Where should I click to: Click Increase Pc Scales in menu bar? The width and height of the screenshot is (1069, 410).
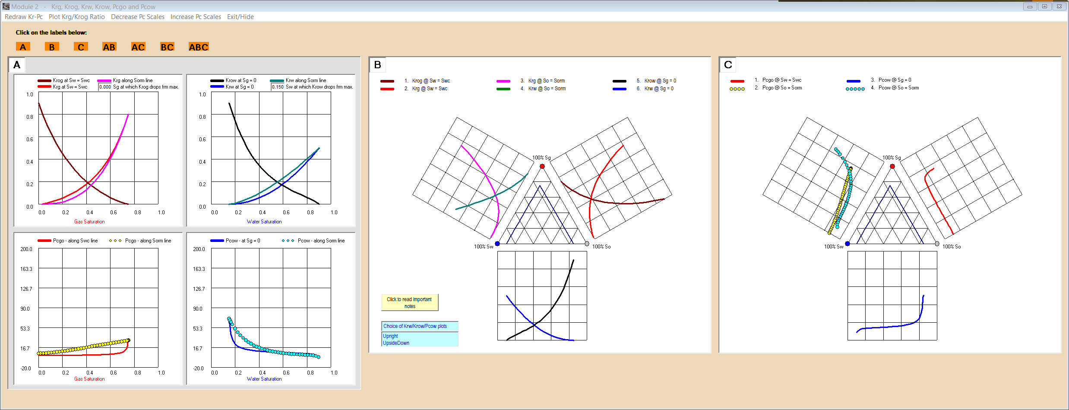pyautogui.click(x=196, y=17)
